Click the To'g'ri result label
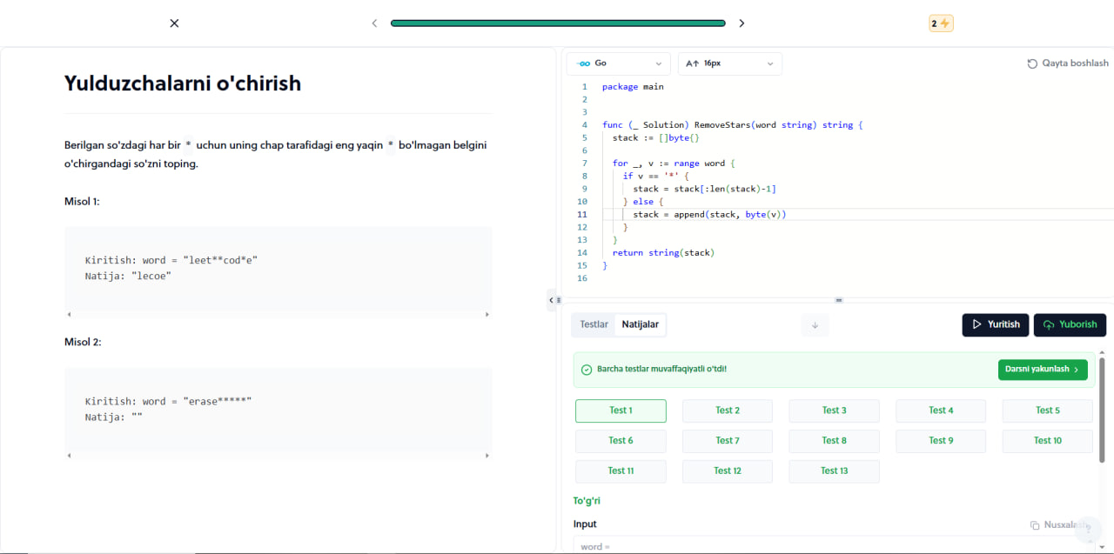This screenshot has width=1114, height=554. [587, 501]
